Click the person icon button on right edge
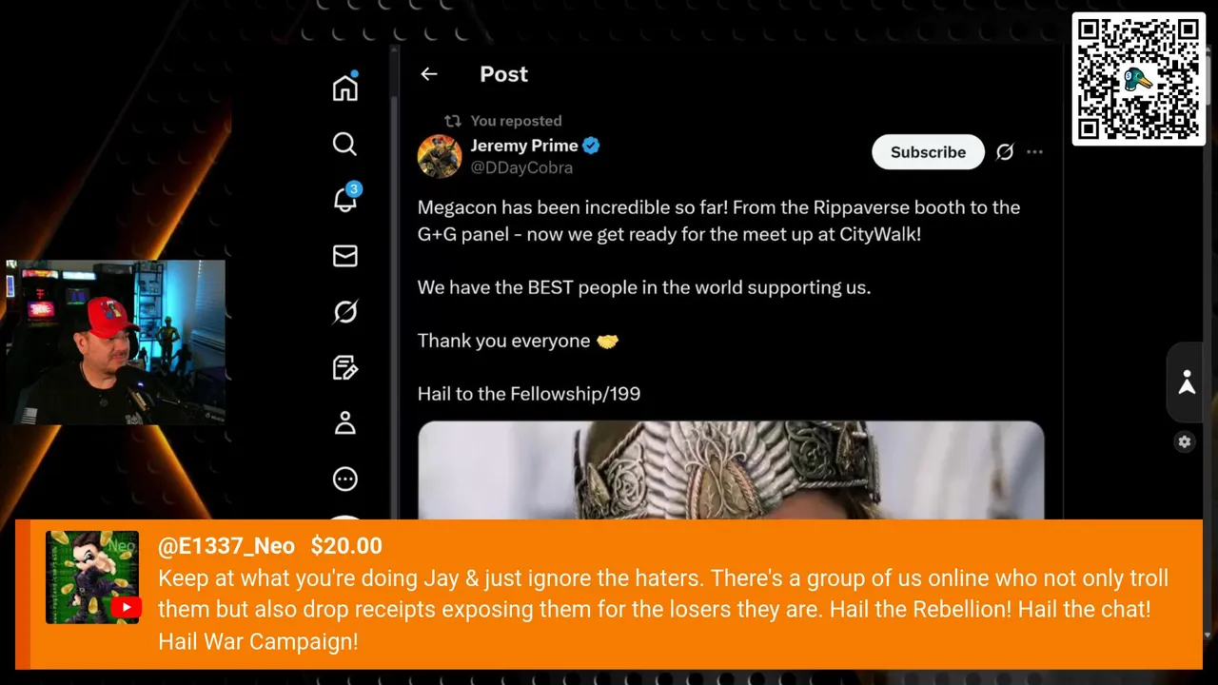 1187,382
